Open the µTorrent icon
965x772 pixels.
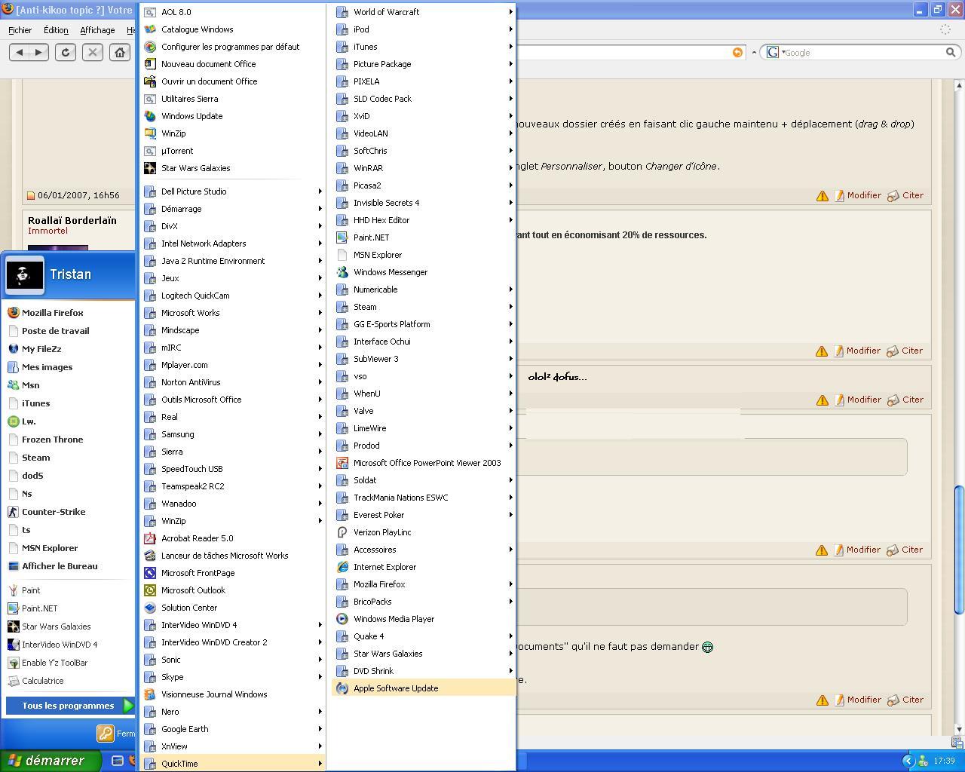point(150,151)
